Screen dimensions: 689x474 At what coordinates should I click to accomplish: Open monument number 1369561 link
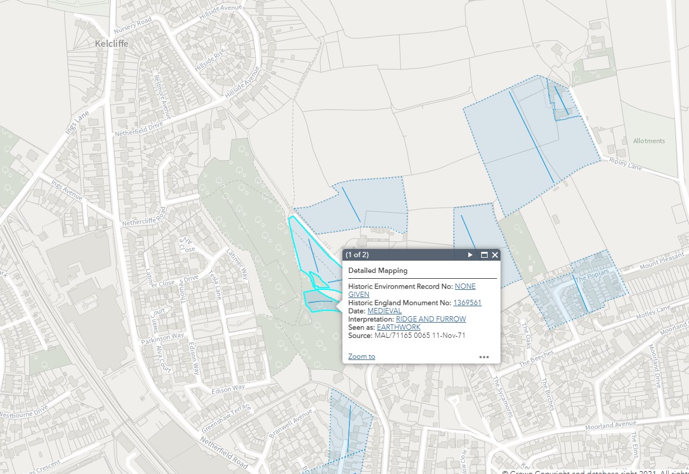467,303
